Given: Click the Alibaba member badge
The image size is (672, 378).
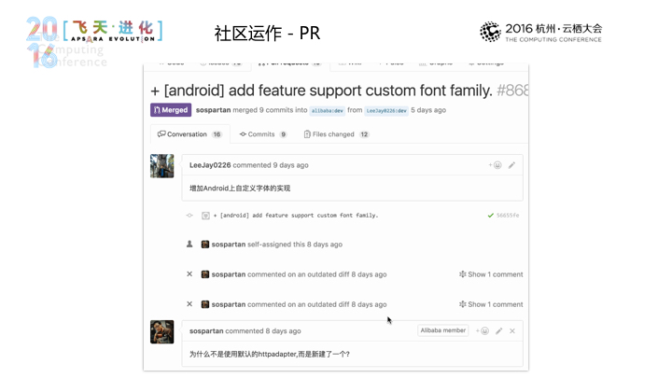Looking at the screenshot, I should click(442, 330).
